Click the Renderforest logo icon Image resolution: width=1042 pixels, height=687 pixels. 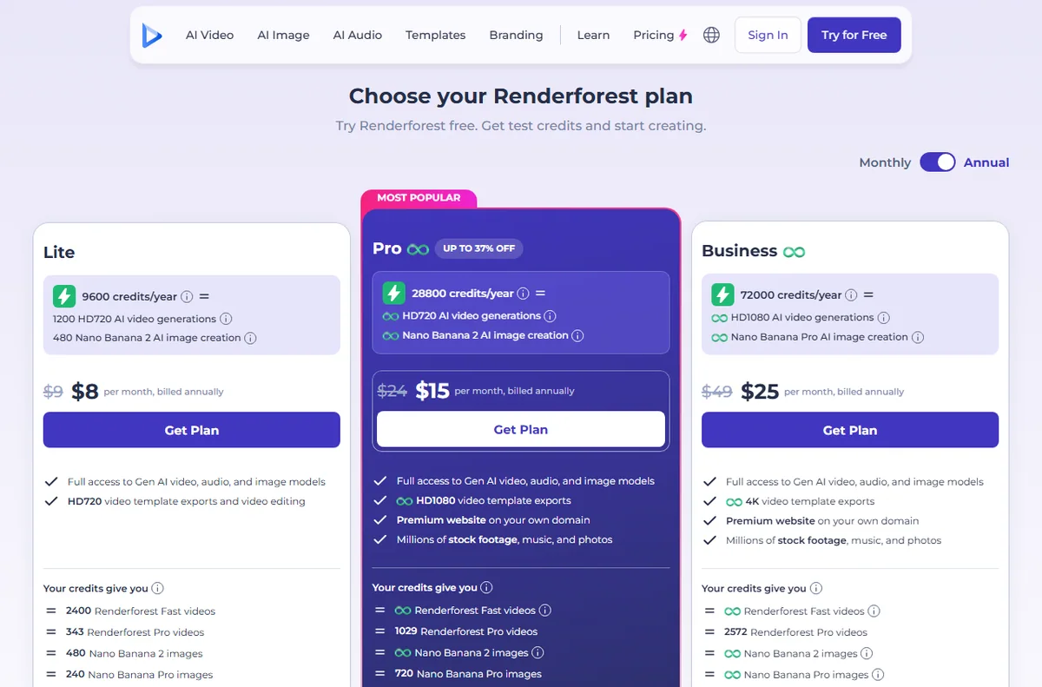point(152,35)
